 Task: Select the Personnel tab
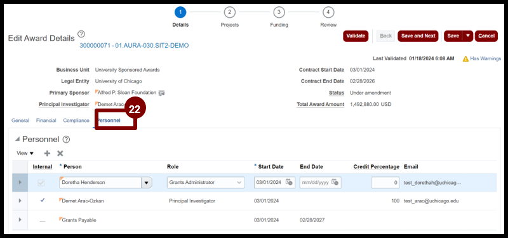109,121
